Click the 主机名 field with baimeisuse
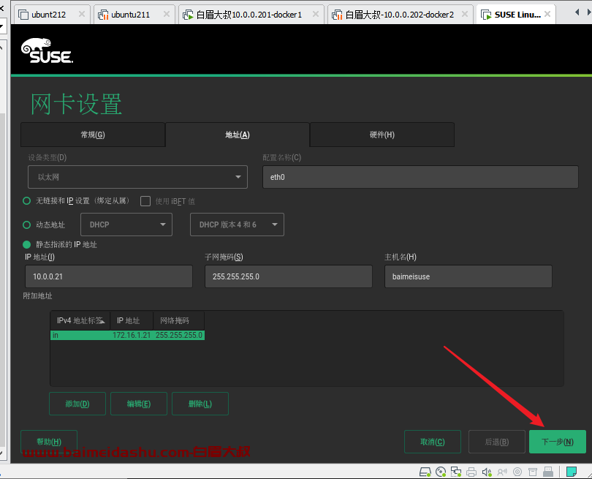This screenshot has width=592, height=479. click(x=468, y=276)
